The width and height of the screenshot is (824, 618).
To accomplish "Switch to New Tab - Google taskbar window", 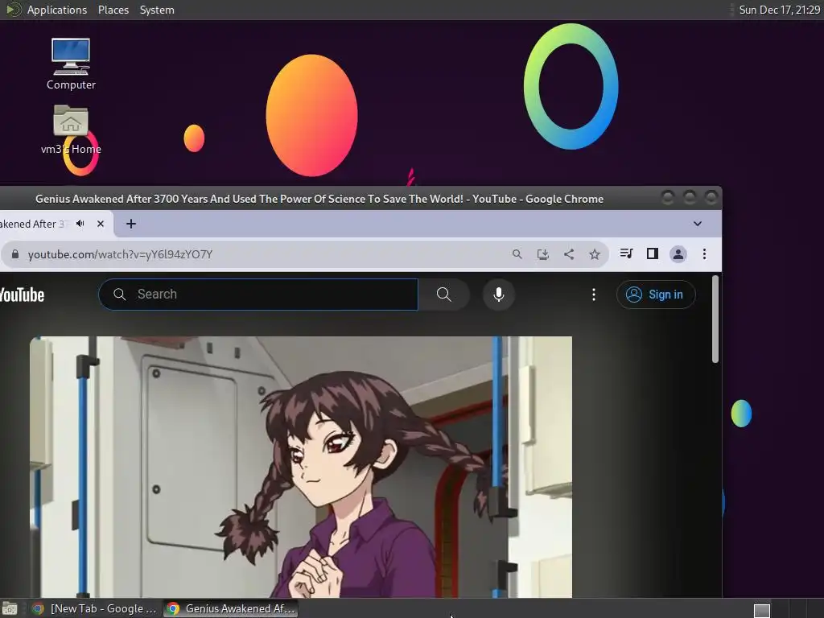I will (94, 608).
